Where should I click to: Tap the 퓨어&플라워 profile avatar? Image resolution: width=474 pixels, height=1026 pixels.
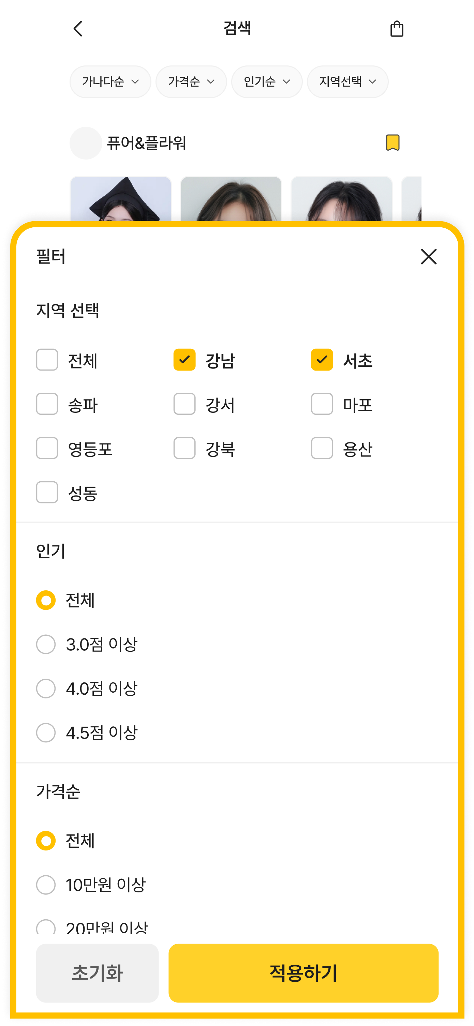pos(86,143)
